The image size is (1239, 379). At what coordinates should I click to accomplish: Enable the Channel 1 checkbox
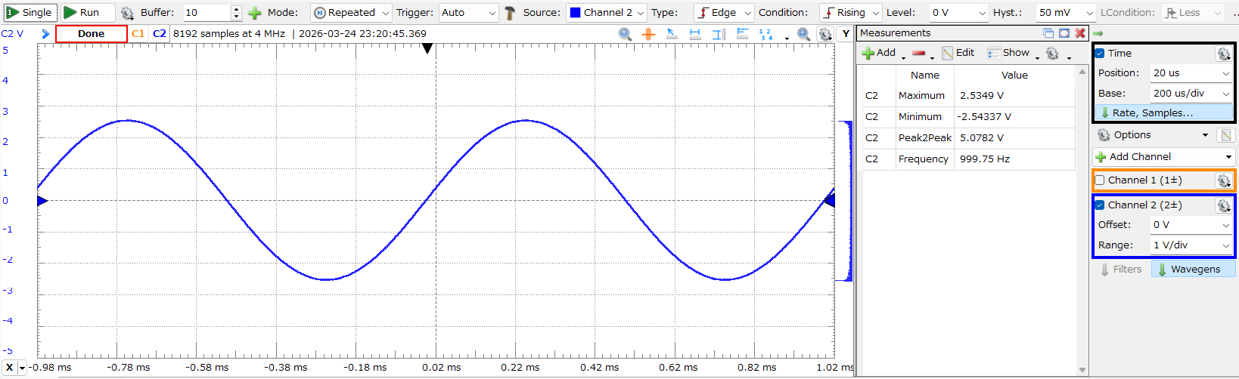tap(1100, 180)
